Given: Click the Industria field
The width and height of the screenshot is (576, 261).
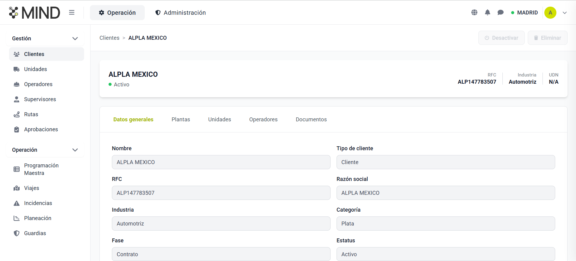Looking at the screenshot, I should point(221,224).
